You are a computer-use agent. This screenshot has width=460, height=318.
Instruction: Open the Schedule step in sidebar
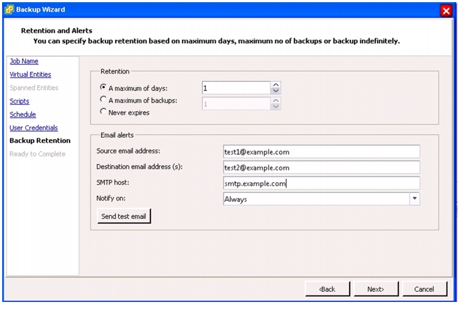[x=23, y=115]
